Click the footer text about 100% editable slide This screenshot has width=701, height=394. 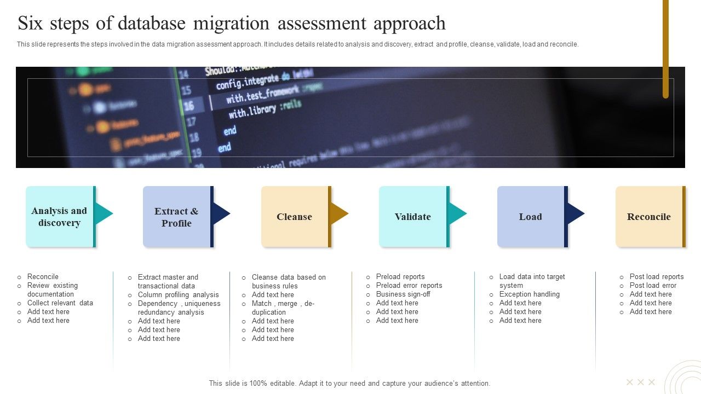coord(349,384)
